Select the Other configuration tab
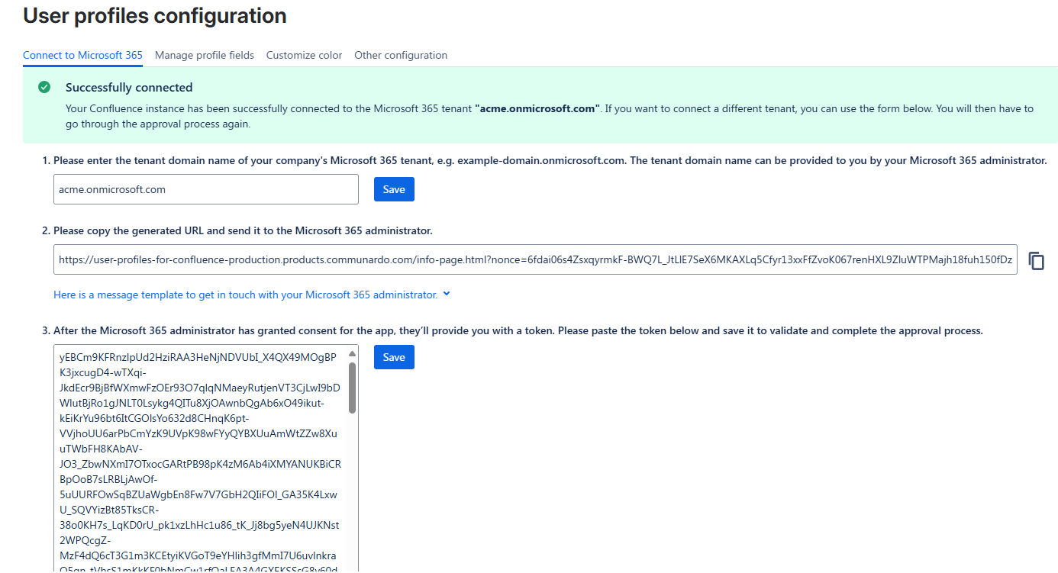The width and height of the screenshot is (1058, 573). pyautogui.click(x=401, y=55)
